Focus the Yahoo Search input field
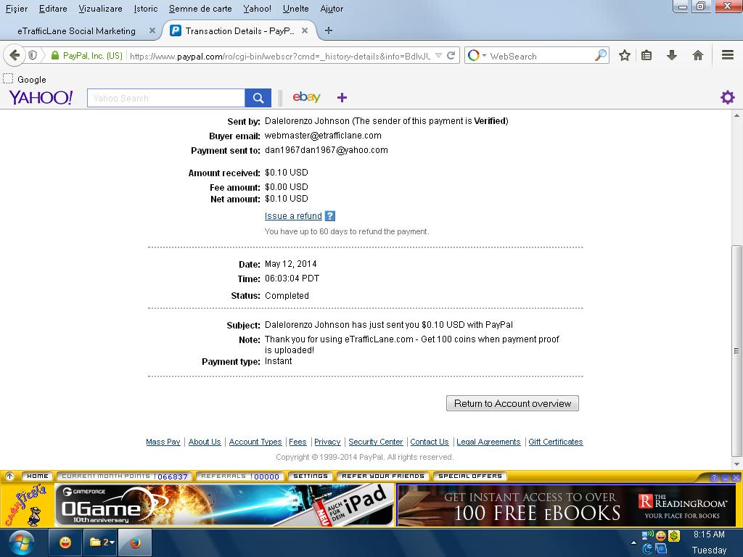The height and width of the screenshot is (557, 743). tap(166, 98)
